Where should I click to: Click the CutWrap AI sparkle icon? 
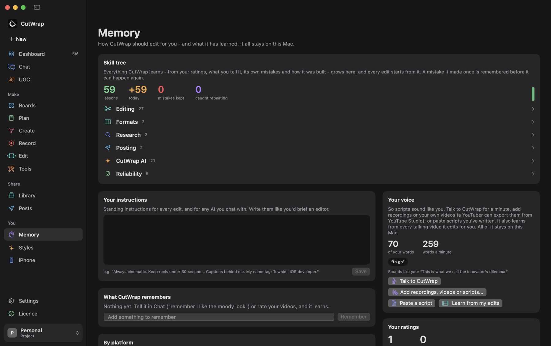(108, 161)
